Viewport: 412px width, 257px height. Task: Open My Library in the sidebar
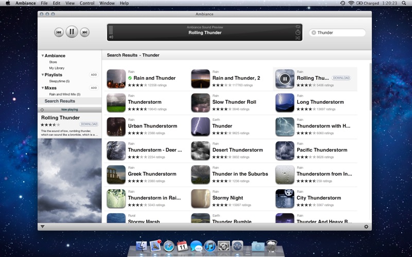(57, 68)
